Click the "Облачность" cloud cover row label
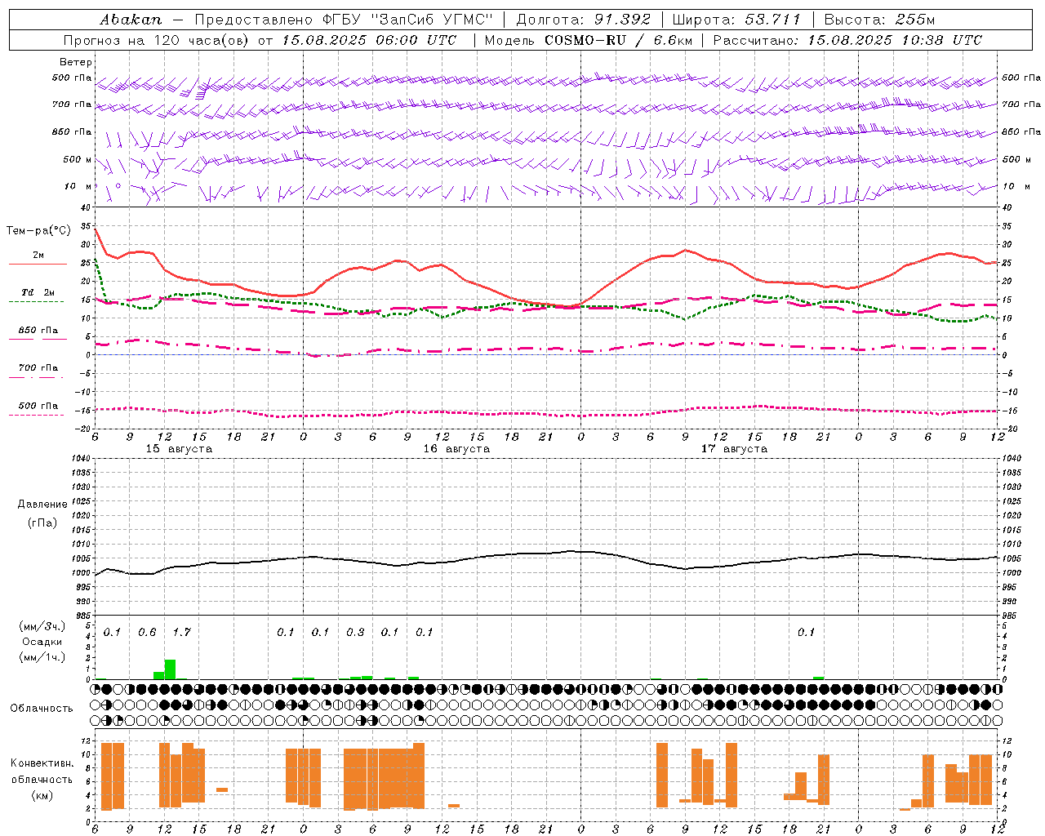 tap(42, 708)
